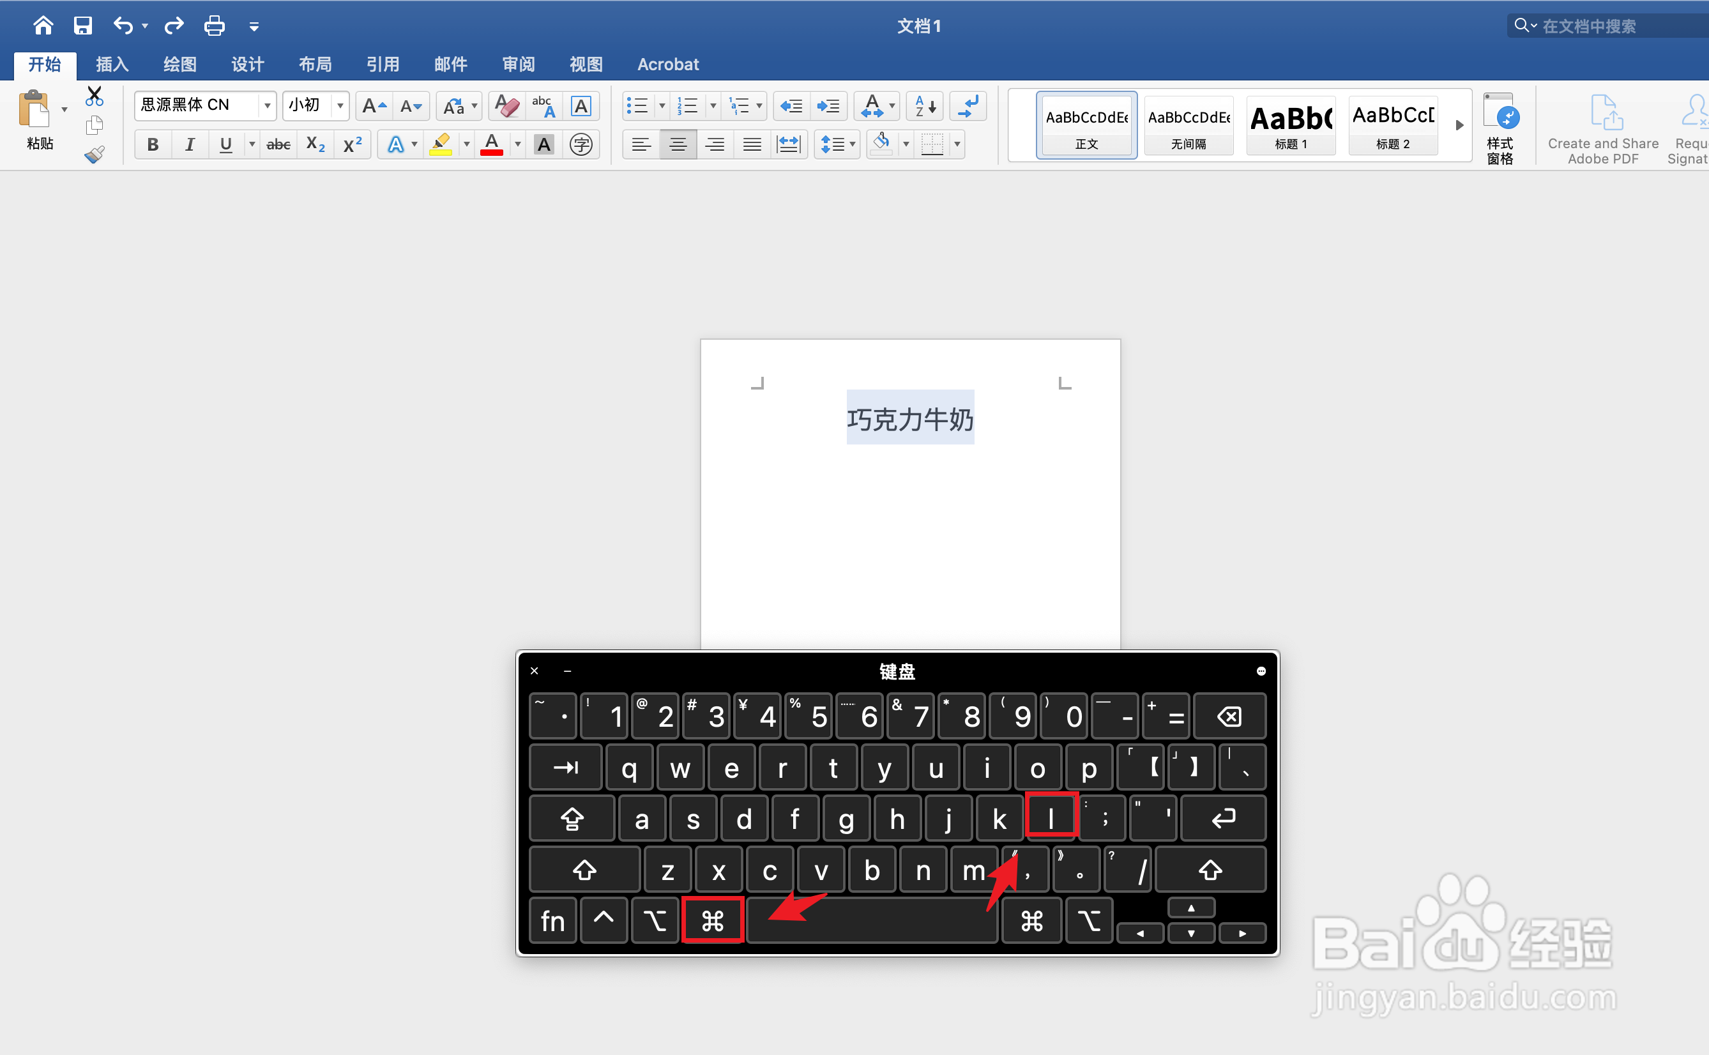Apply 标题 1 style
Viewport: 1709px width, 1055px height.
click(x=1291, y=126)
